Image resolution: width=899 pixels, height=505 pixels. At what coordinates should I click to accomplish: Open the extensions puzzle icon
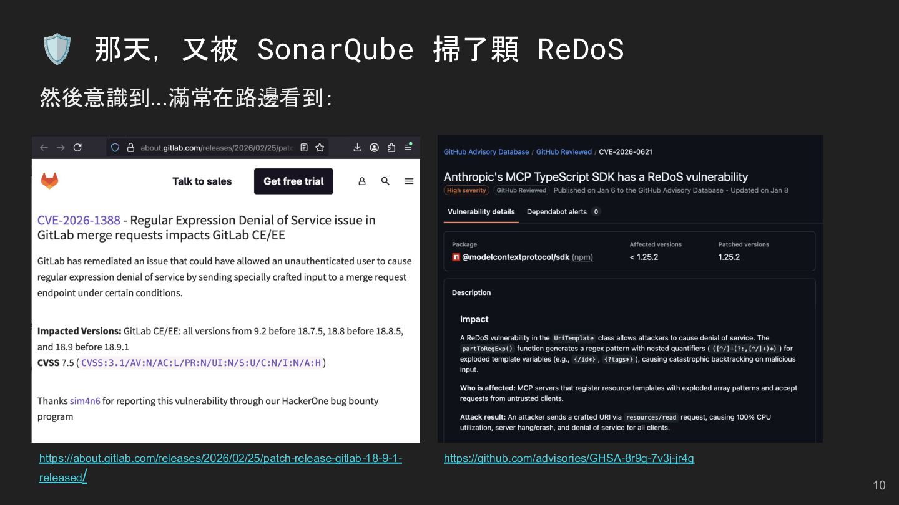tap(391, 148)
